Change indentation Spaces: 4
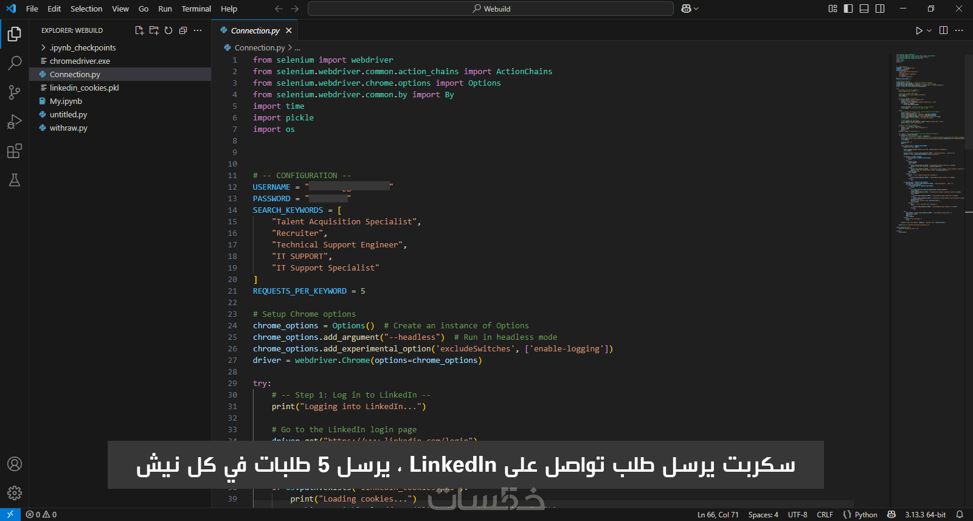This screenshot has height=521, width=973. [763, 514]
